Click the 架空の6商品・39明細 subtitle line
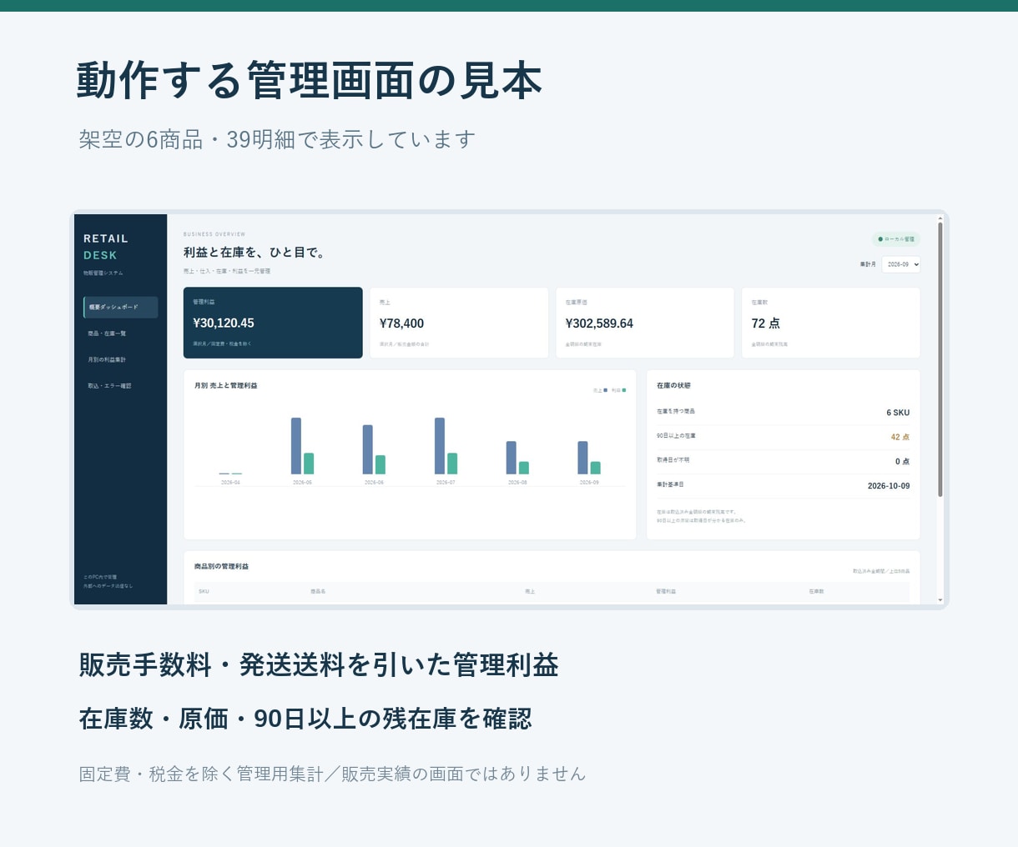The image size is (1018, 847). click(x=277, y=139)
